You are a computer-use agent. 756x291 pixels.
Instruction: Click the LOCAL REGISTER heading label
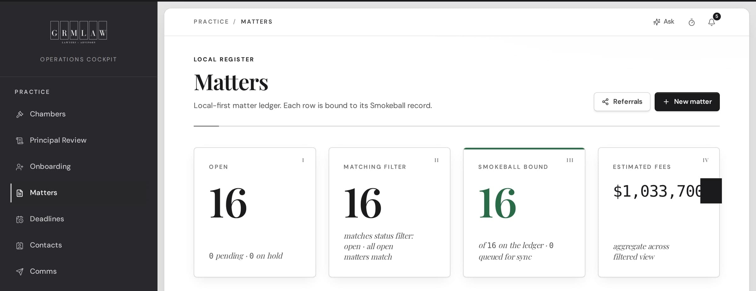click(x=224, y=59)
